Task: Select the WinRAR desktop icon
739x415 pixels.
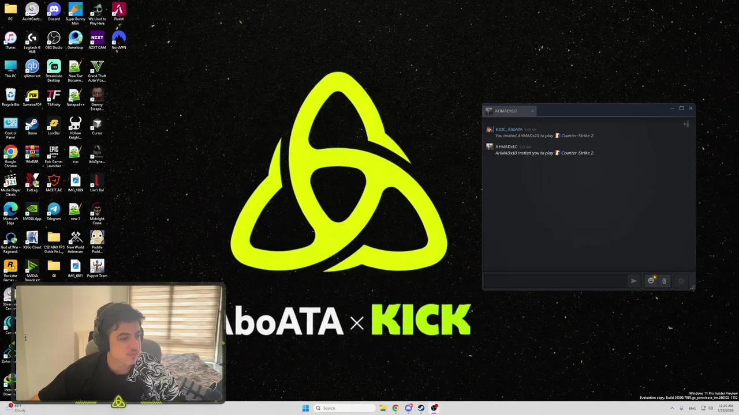Action: tap(32, 154)
